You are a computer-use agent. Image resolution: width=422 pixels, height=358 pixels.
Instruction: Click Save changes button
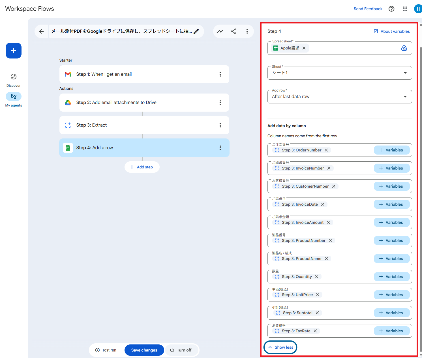(x=144, y=350)
